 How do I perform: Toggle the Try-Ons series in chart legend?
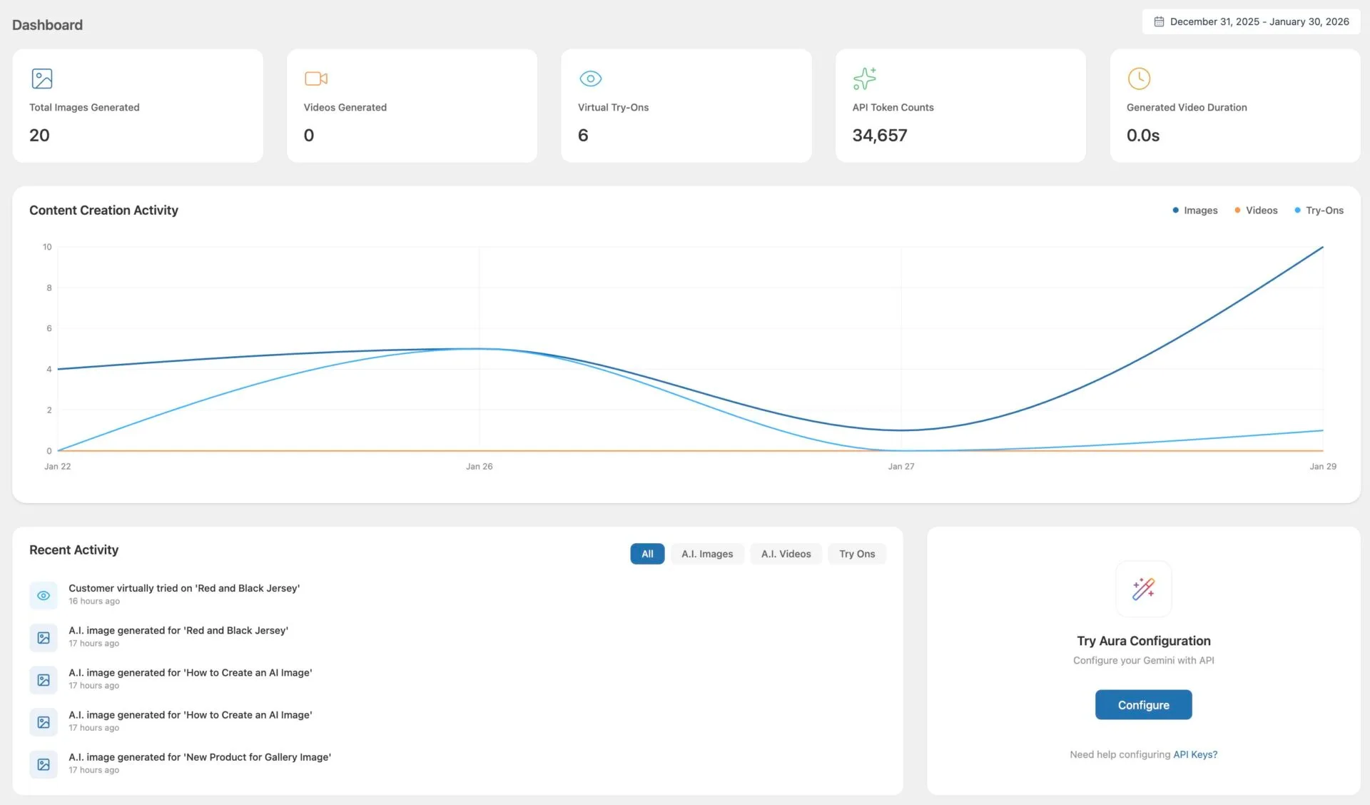pos(1319,211)
